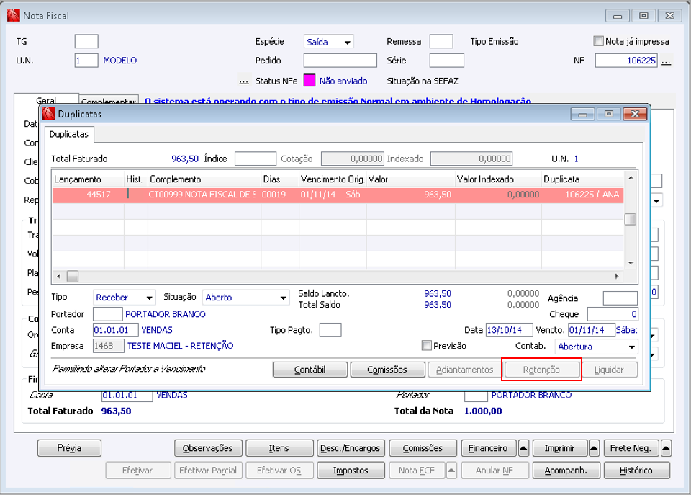Image resolution: width=691 pixels, height=495 pixels.
Task: Click the small arrow next to Financeiro
Action: tap(524, 448)
